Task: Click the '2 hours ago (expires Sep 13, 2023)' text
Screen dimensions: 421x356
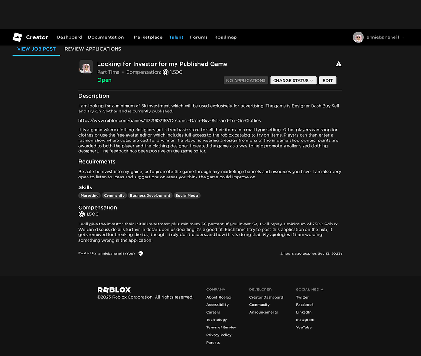Action: point(311,253)
